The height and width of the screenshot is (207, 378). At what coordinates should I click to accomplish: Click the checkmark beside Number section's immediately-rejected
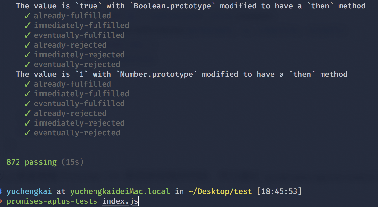(28, 123)
